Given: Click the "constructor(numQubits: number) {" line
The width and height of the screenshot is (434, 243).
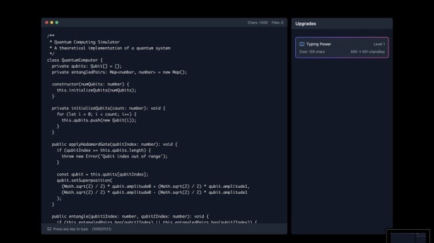Looking at the screenshot, I should [x=91, y=84].
